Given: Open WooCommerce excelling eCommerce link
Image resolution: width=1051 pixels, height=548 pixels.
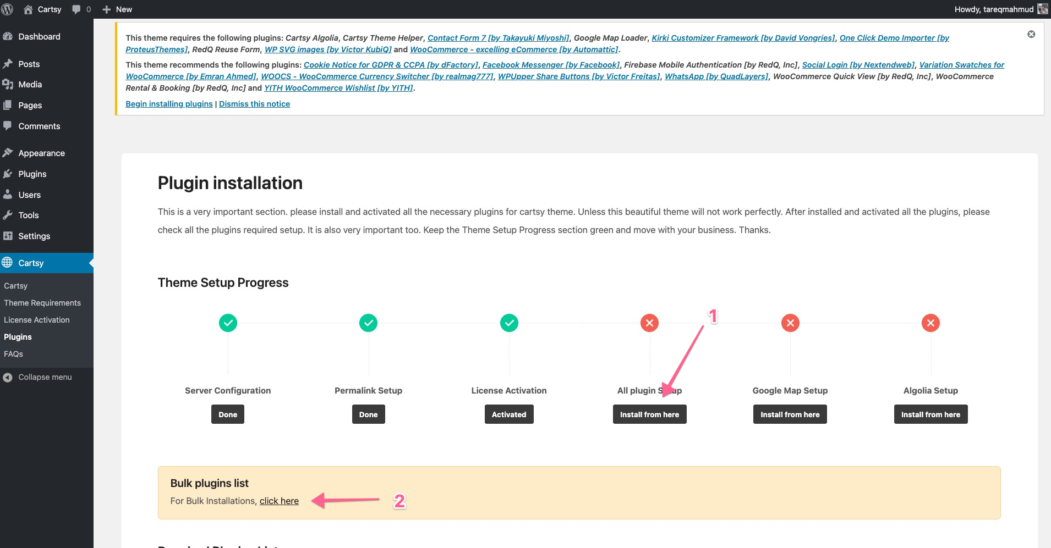Looking at the screenshot, I should pos(514,49).
